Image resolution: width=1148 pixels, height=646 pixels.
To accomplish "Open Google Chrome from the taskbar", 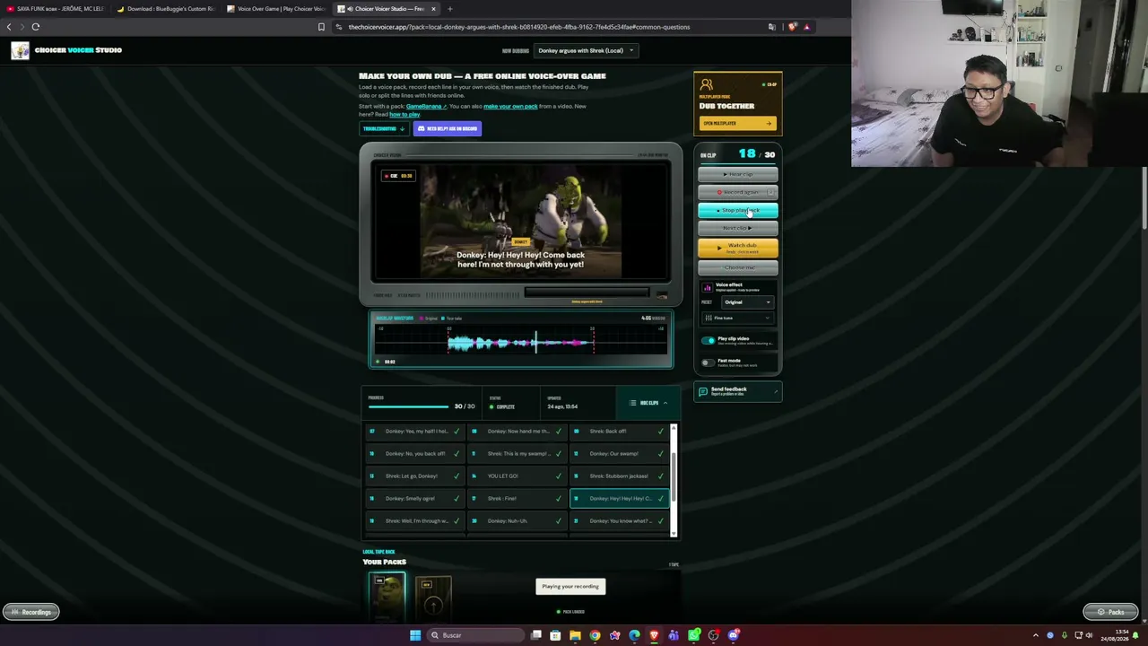I will point(595,635).
